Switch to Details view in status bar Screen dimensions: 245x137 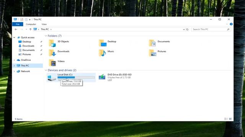click(226, 119)
